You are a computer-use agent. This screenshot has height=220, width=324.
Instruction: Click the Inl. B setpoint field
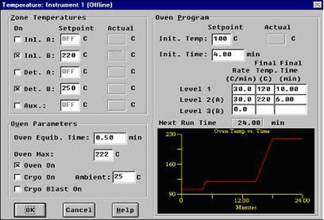70,56
